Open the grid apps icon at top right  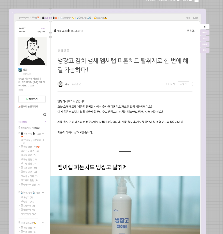coord(197,1)
